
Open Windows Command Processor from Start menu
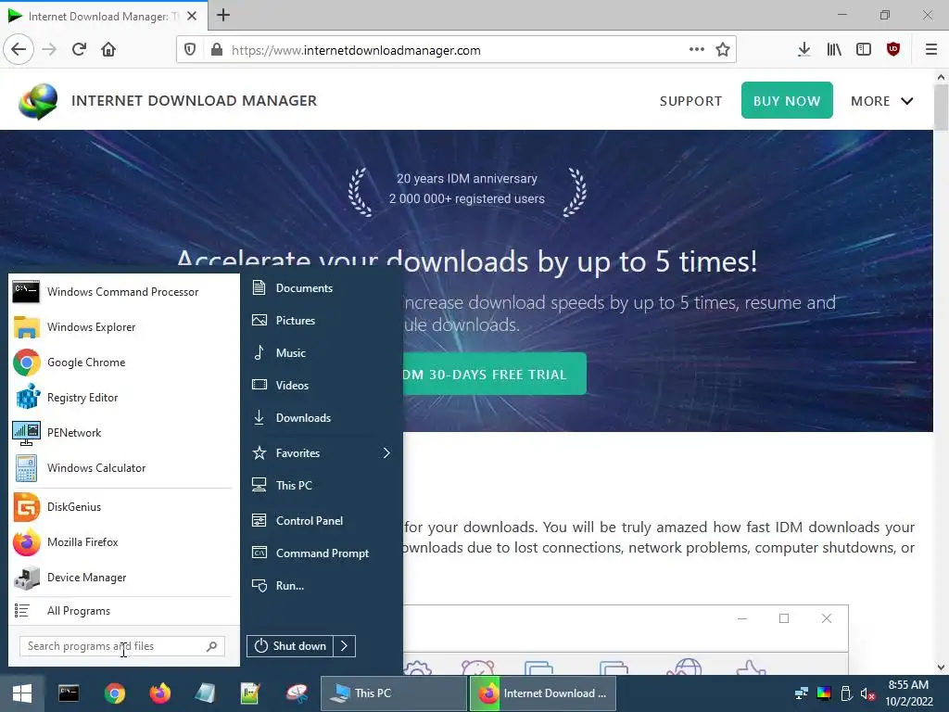coord(121,292)
